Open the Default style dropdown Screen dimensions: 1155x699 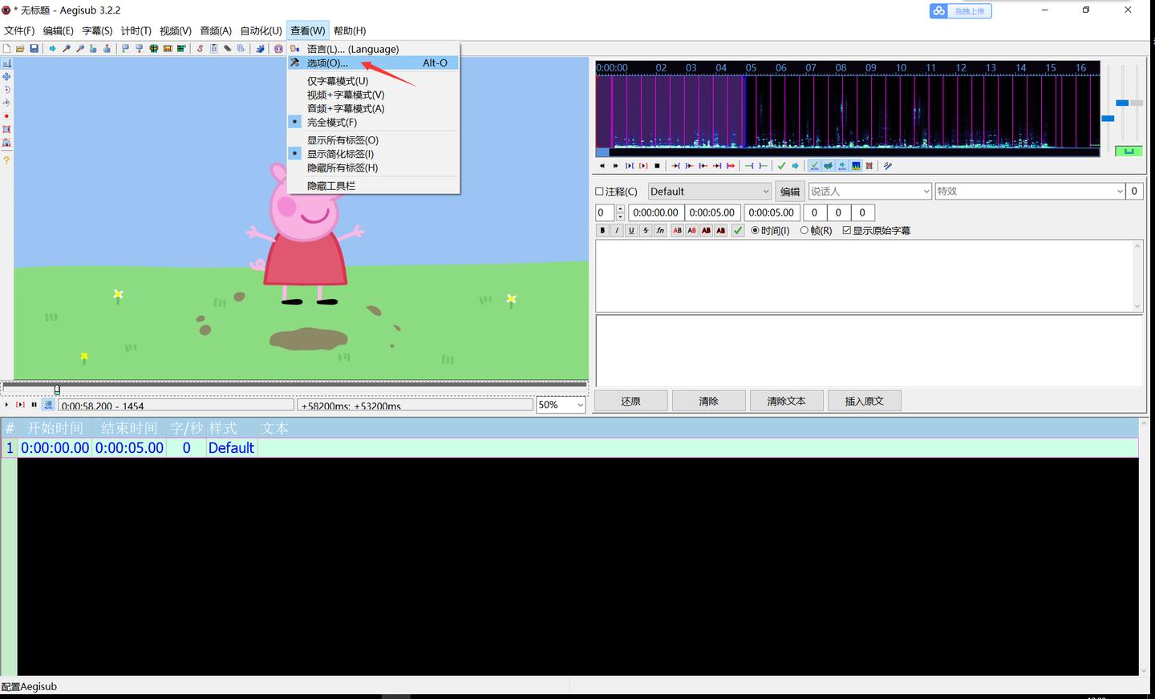tap(709, 192)
